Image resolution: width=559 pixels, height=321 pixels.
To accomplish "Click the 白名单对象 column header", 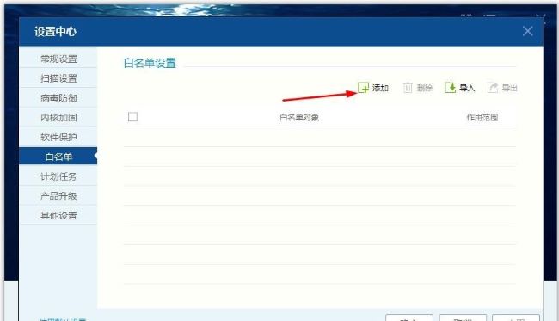I will pyautogui.click(x=299, y=117).
